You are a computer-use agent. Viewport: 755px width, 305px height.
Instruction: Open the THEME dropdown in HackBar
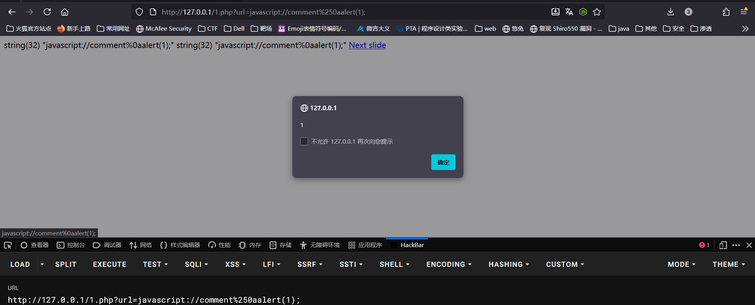[729, 264]
